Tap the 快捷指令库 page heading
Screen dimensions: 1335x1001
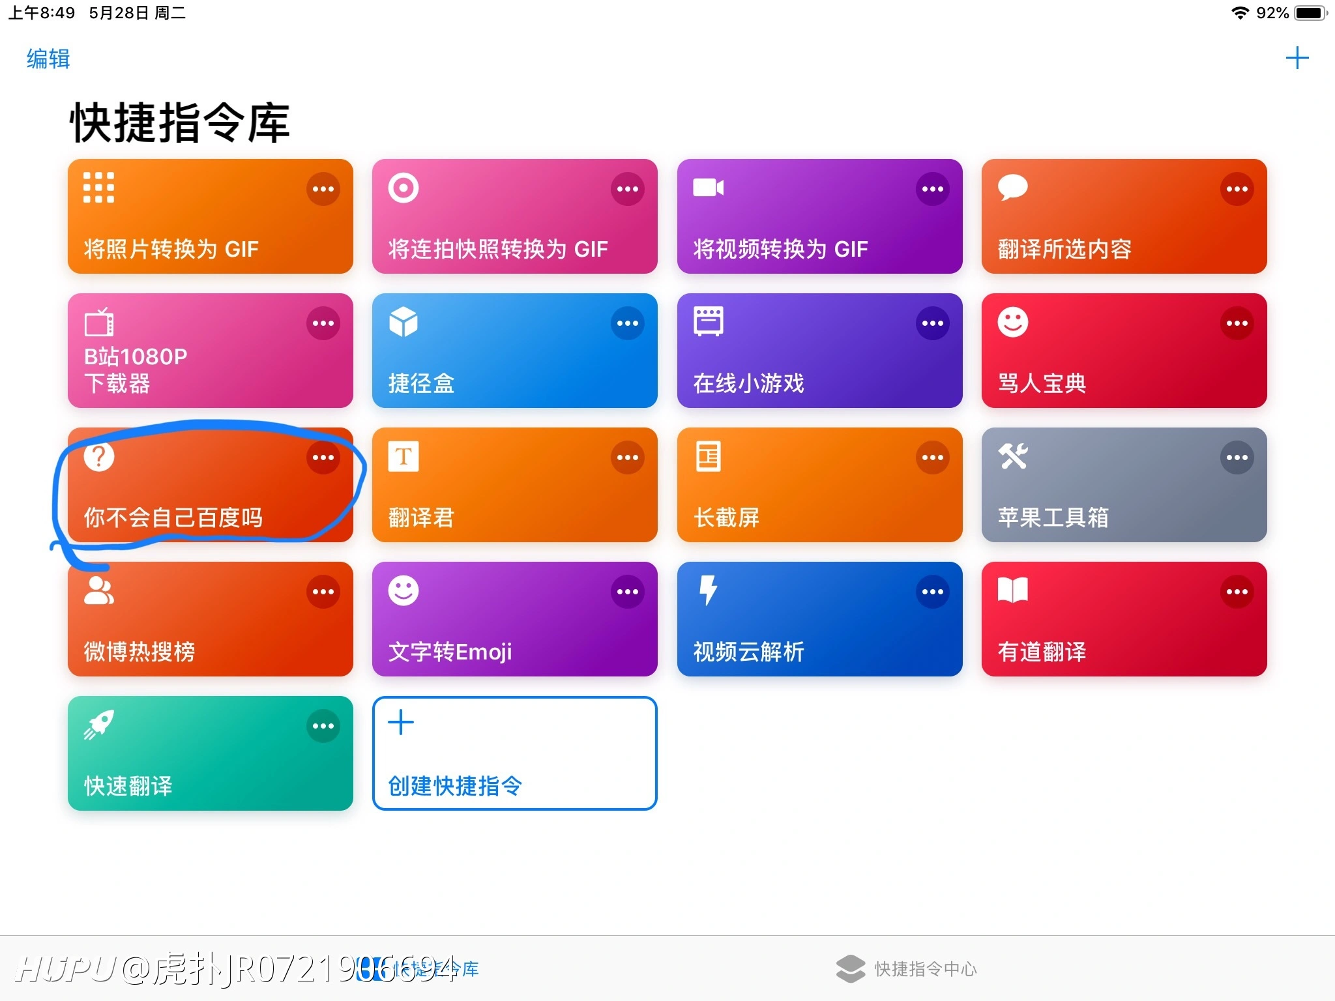pyautogui.click(x=179, y=123)
